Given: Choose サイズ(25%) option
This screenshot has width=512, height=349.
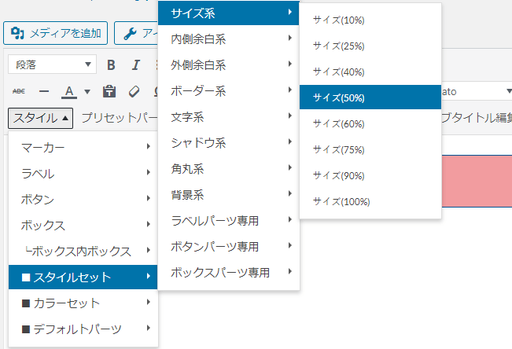Looking at the screenshot, I should (370, 46).
